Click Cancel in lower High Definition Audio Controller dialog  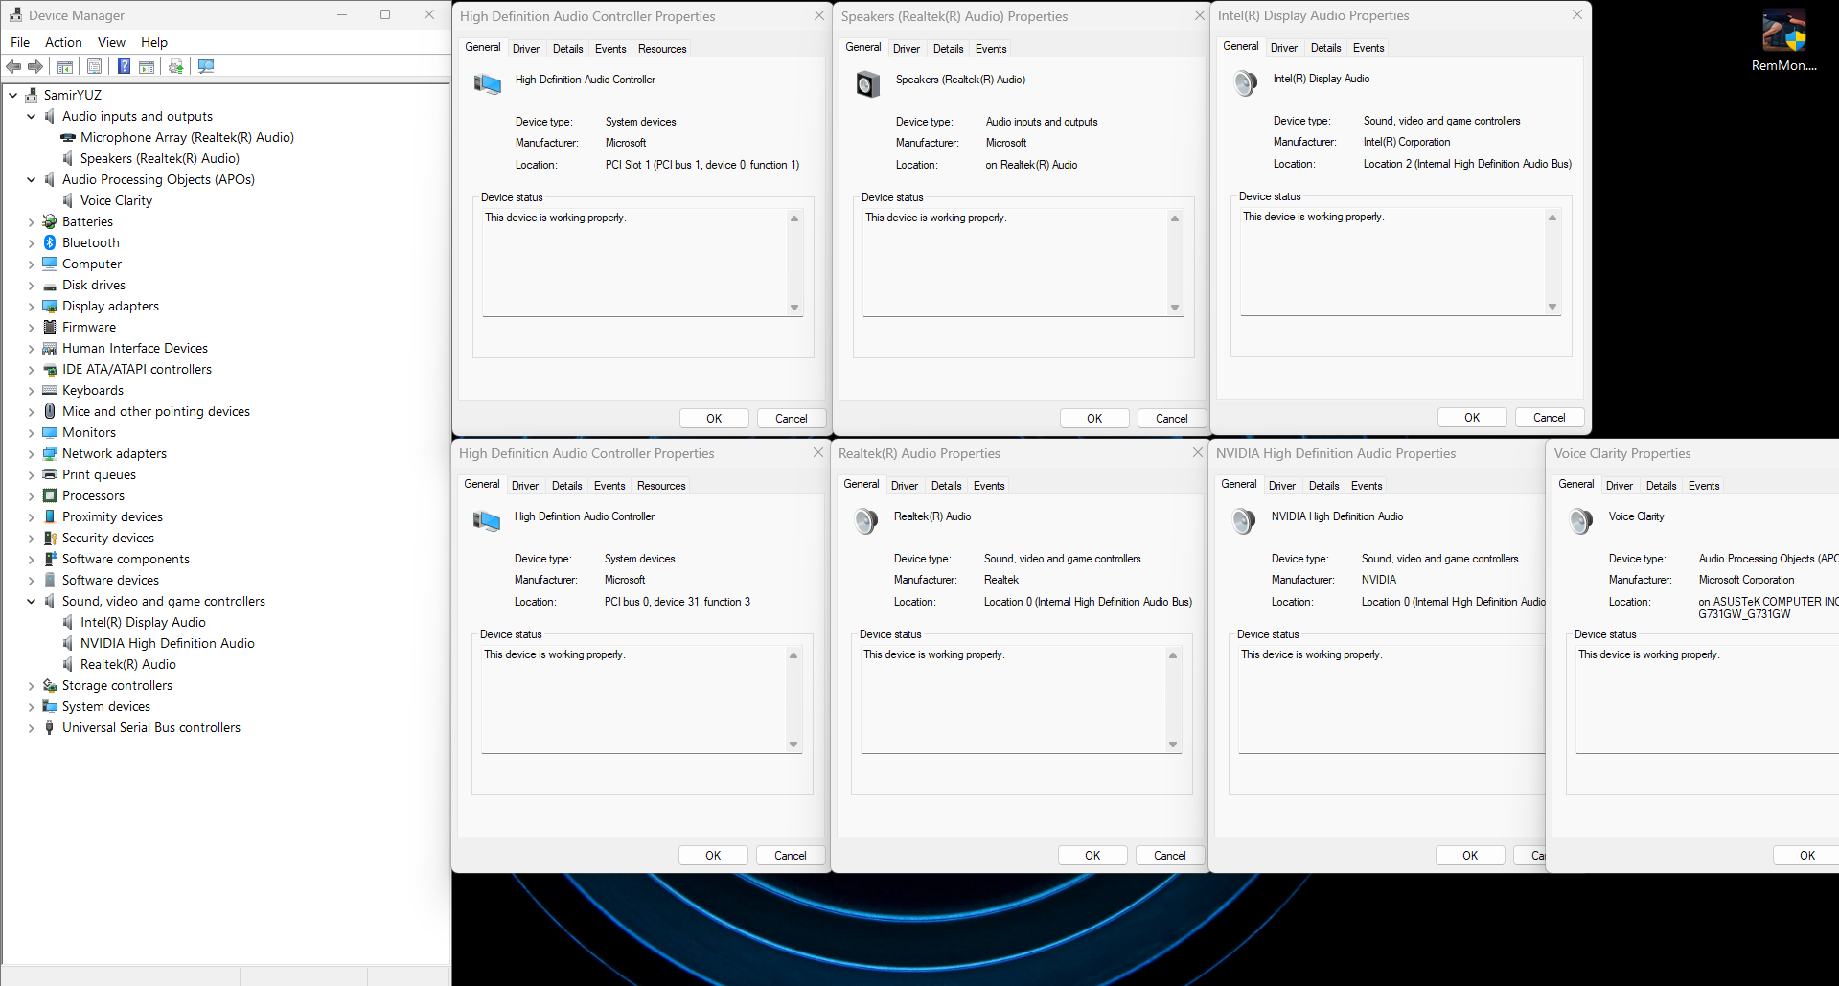pos(791,856)
